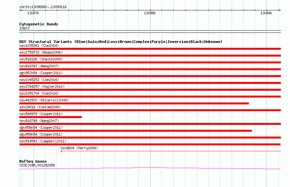Select the nsv514543 red loss bar
The image size is (290, 187).
150,144
